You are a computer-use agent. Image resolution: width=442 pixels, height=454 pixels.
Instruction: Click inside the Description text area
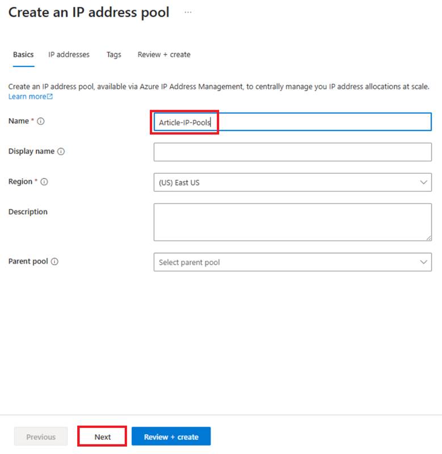(x=292, y=221)
